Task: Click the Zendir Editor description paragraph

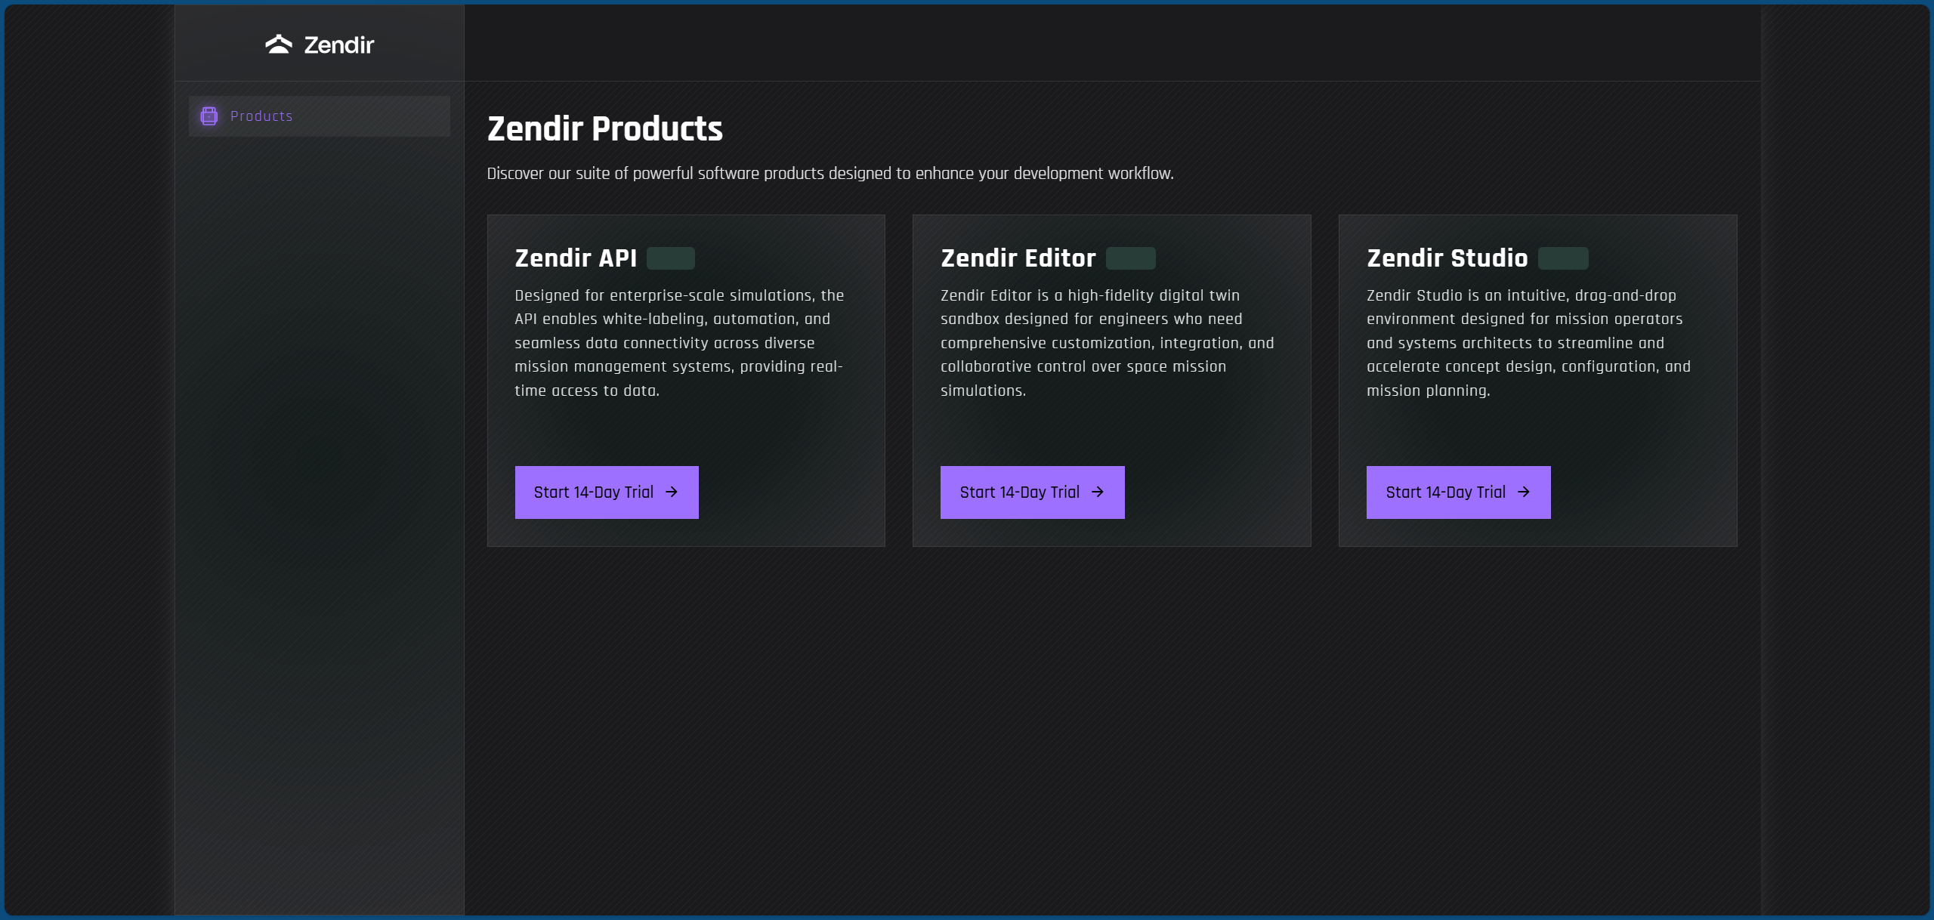Action: click(x=1107, y=343)
